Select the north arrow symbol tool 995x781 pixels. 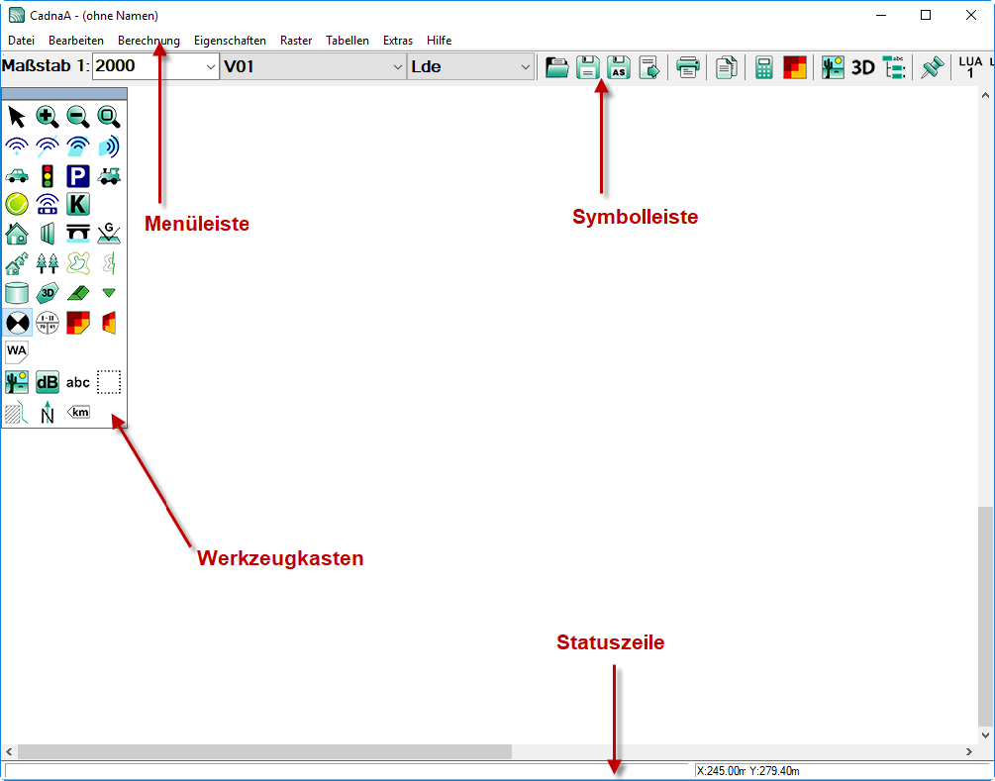tap(47, 413)
